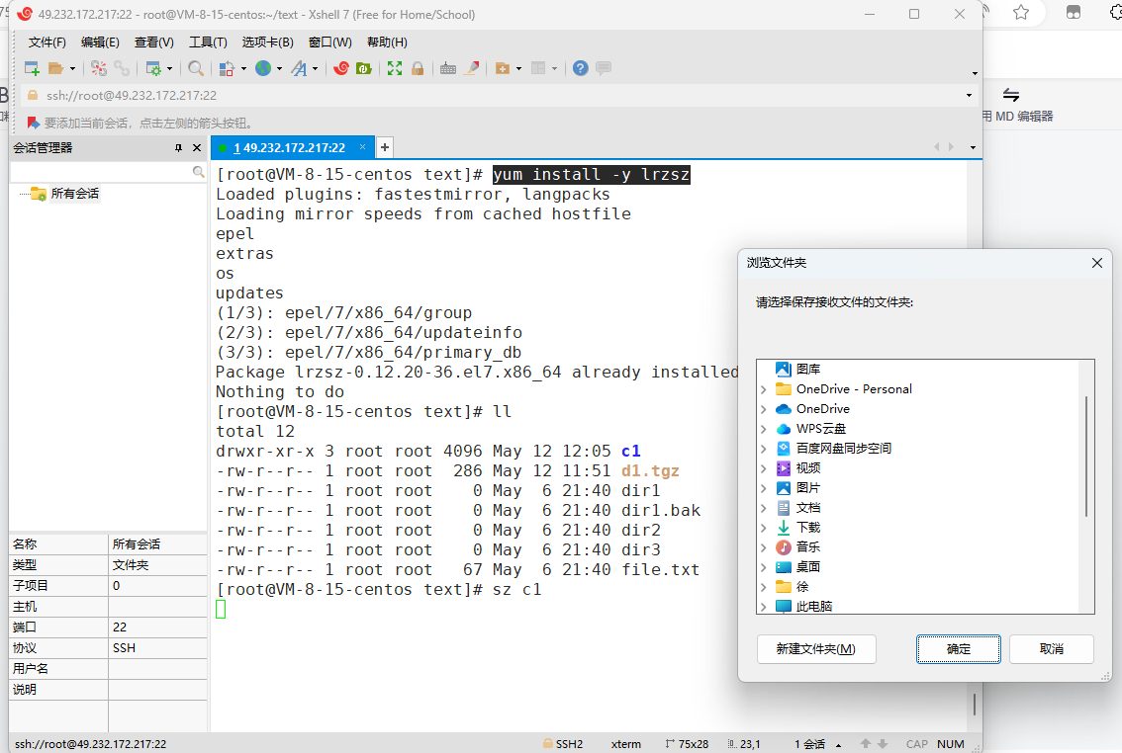Click the globe encoding icon
Image resolution: width=1122 pixels, height=753 pixels.
click(263, 68)
